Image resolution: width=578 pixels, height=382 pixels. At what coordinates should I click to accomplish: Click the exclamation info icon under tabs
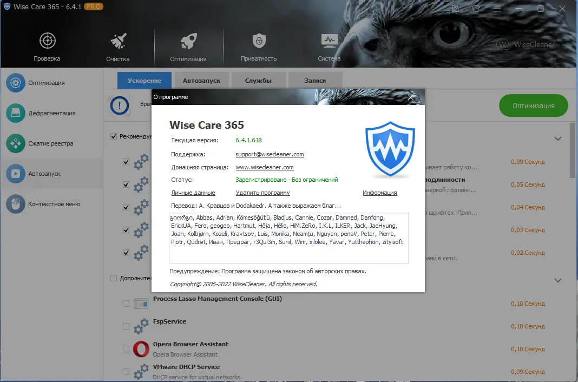(x=120, y=106)
